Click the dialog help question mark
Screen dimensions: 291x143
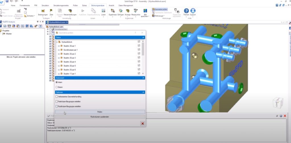[x=135, y=33]
